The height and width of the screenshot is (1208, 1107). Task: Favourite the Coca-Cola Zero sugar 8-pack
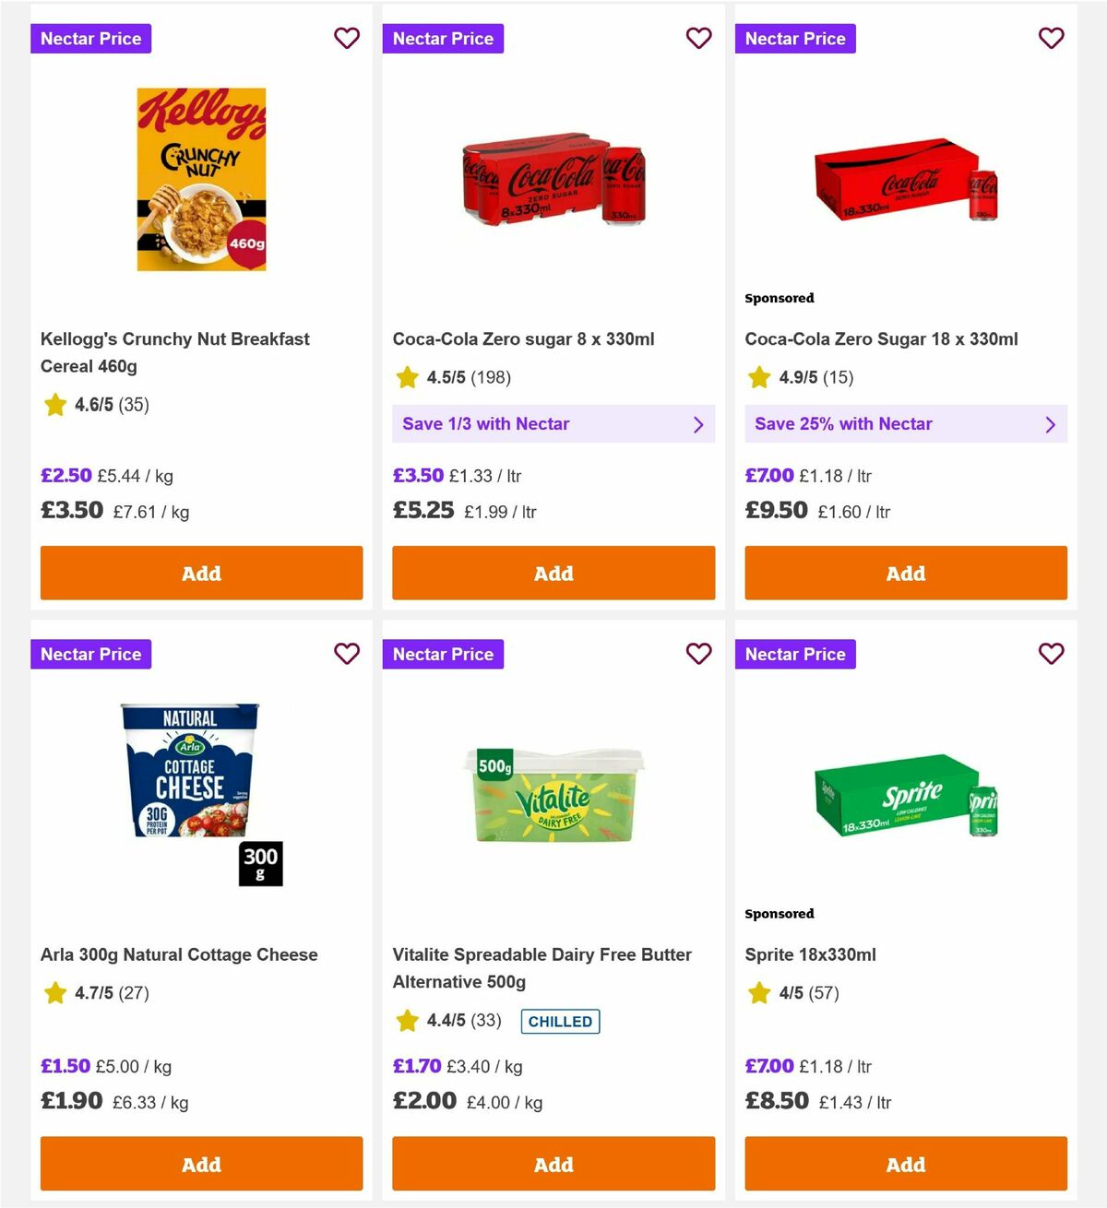(x=699, y=39)
